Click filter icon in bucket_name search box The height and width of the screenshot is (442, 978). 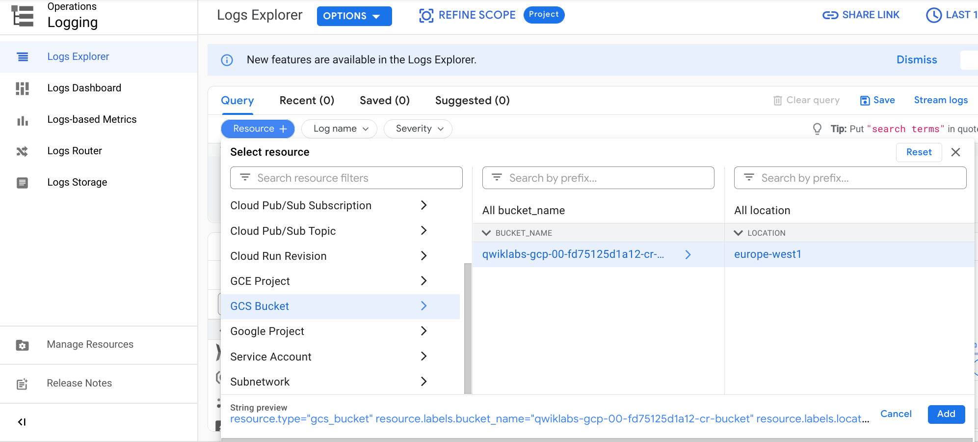(497, 177)
